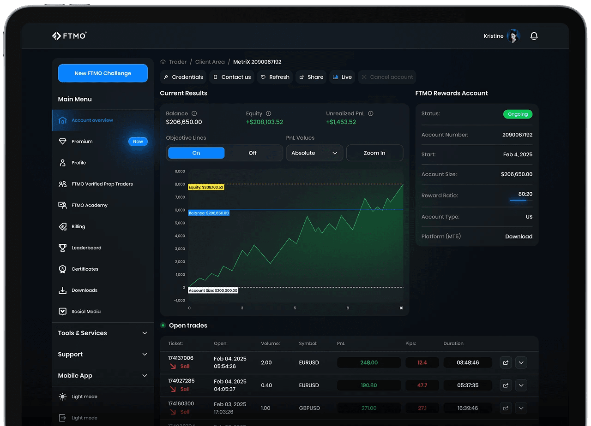
Task: Download the MT5 platform
Action: [x=519, y=237]
